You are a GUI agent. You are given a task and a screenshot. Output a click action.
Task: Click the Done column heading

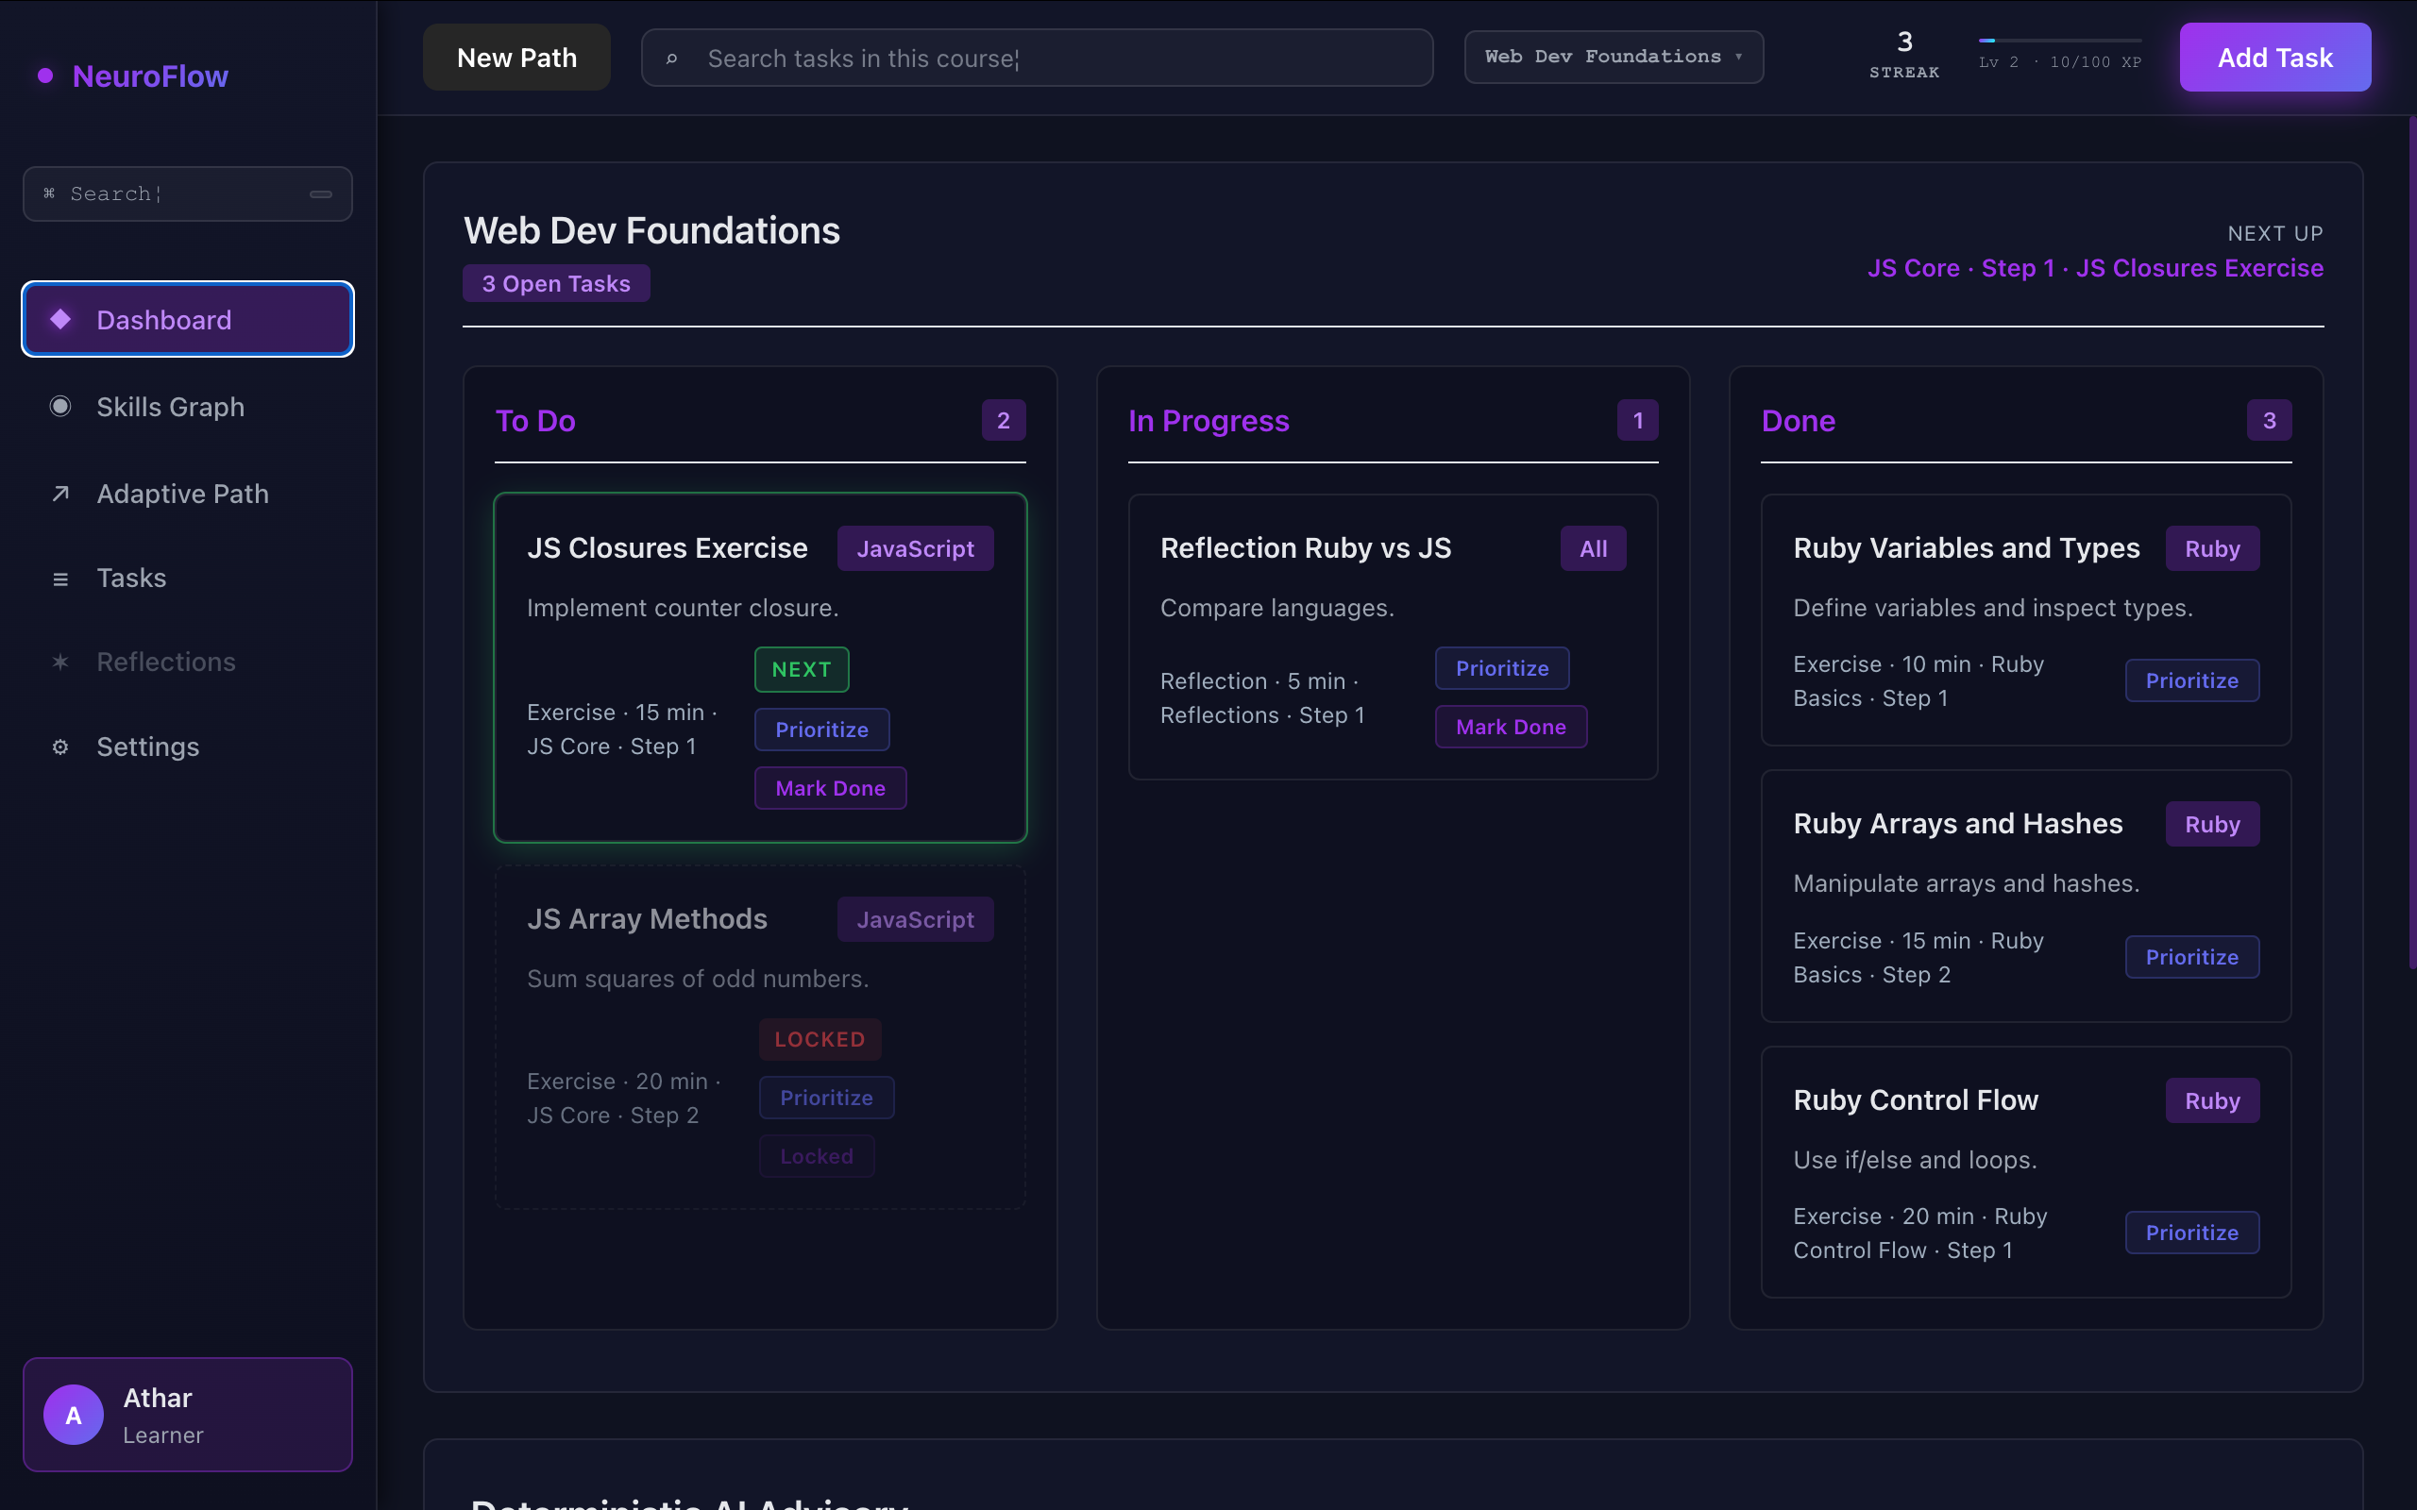[x=1798, y=421]
